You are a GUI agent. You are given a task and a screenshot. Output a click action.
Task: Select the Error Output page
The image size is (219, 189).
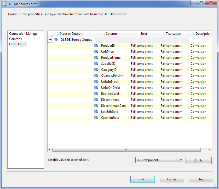tap(18, 44)
